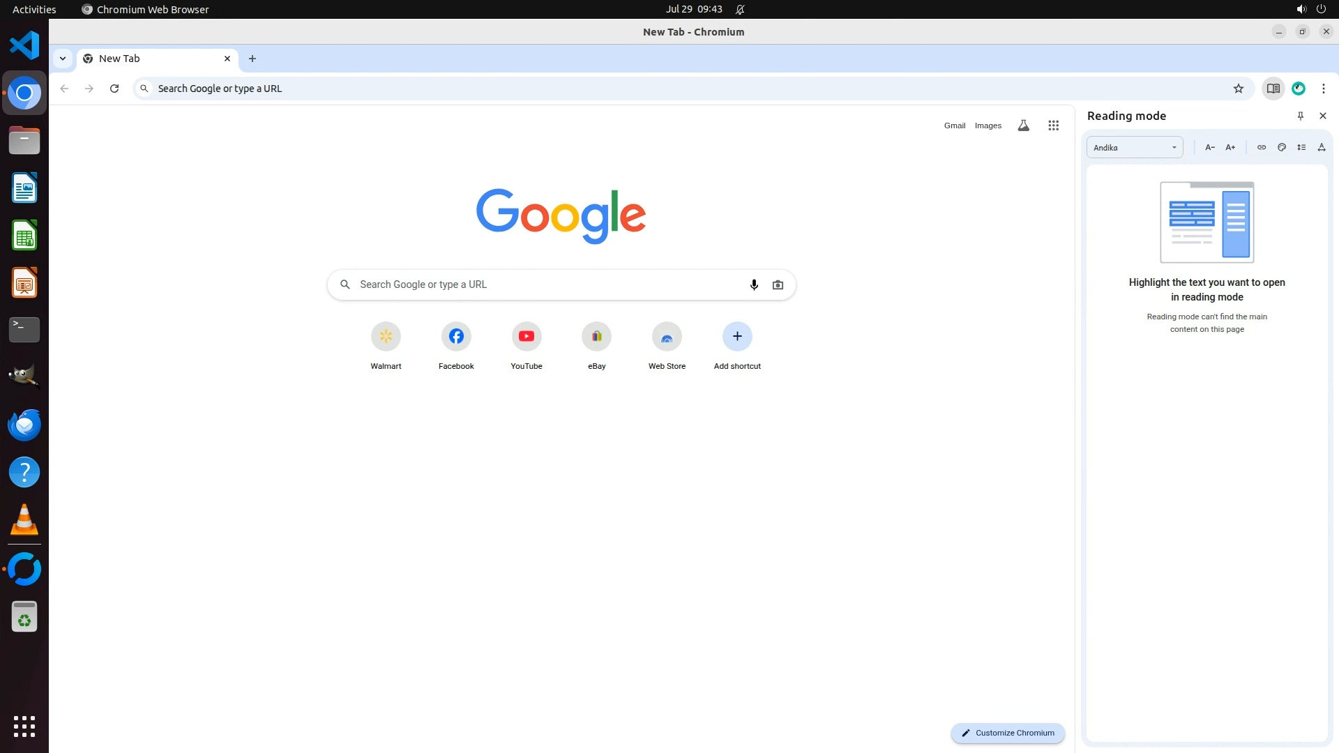This screenshot has width=1339, height=753.
Task: Click the voice search microphone icon
Action: point(754,284)
